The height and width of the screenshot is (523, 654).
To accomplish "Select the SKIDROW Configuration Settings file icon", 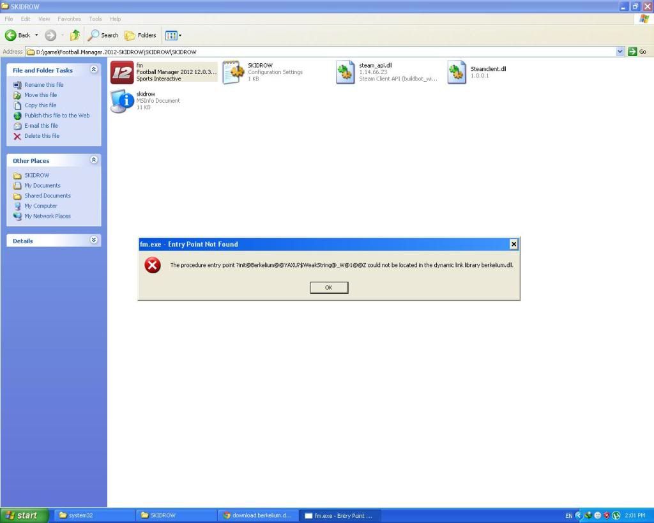I will 234,72.
